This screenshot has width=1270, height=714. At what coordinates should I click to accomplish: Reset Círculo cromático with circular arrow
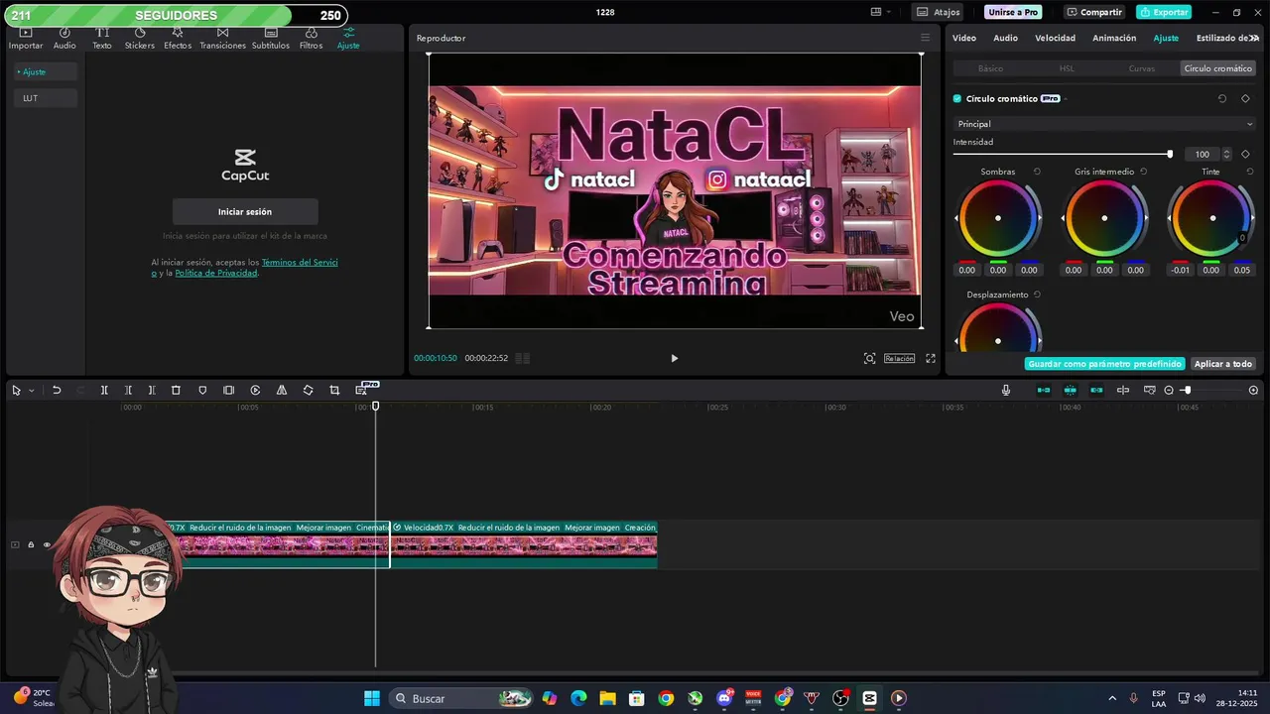coord(1222,99)
